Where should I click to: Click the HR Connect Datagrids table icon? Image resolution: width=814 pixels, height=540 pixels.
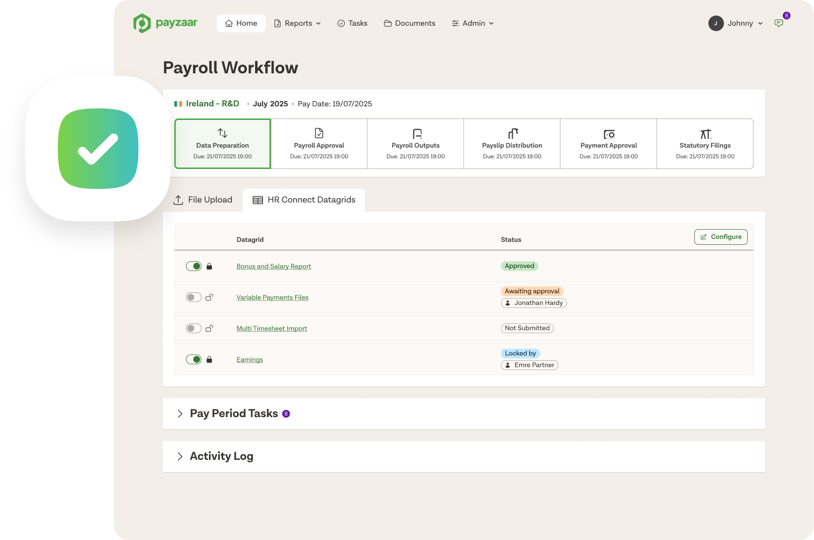point(258,200)
